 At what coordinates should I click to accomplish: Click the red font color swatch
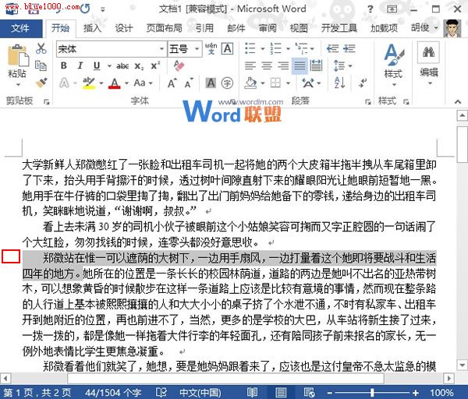[115, 83]
